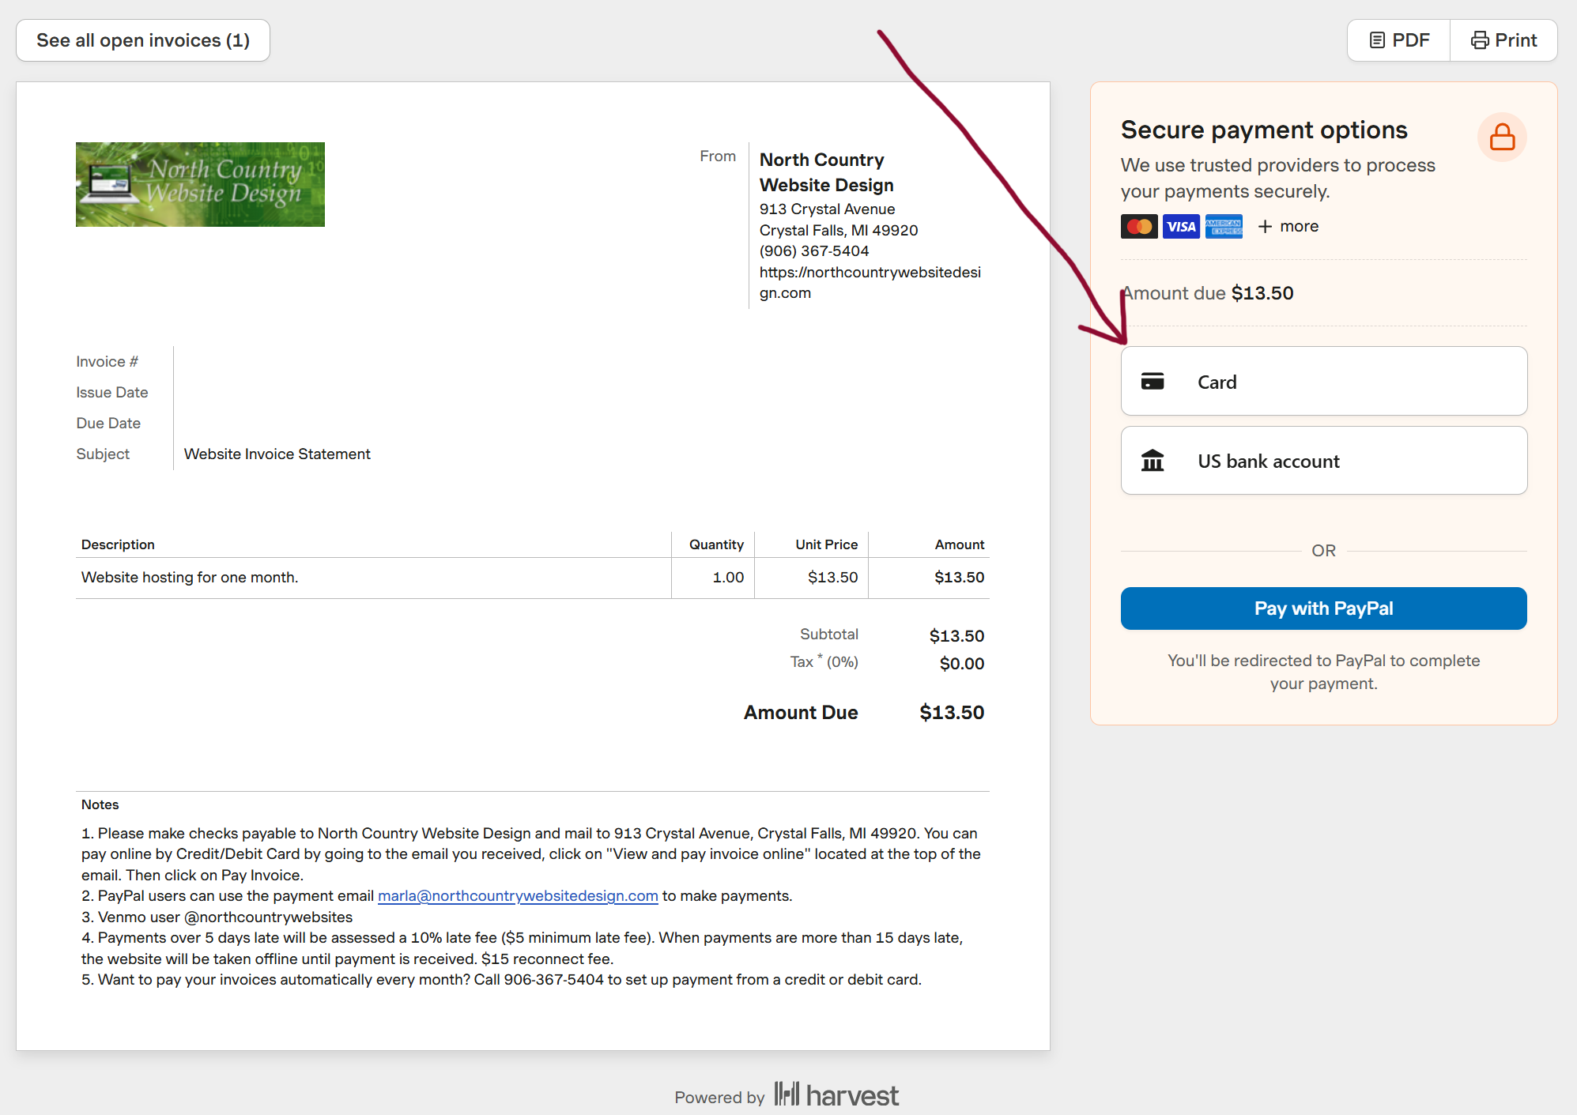Print the invoice
The height and width of the screenshot is (1115, 1577).
tap(1503, 40)
